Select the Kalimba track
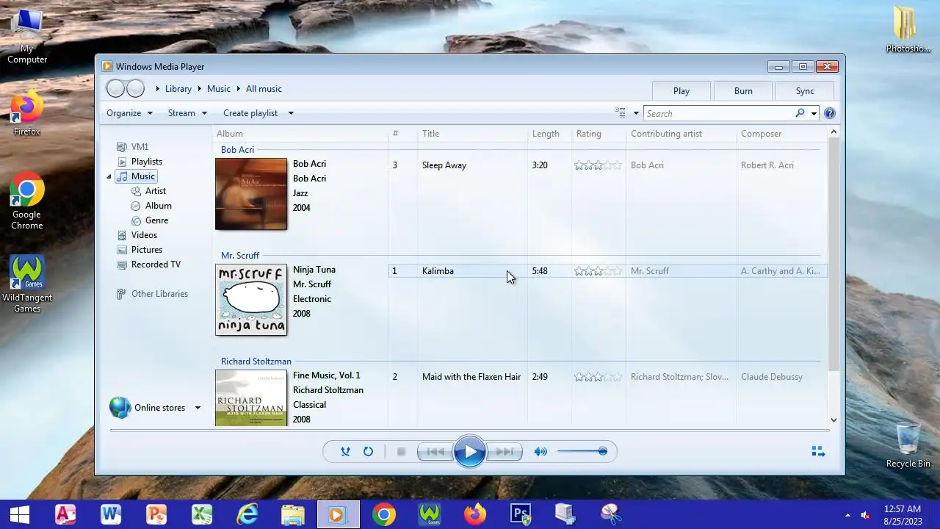Viewport: 940px width, 529px height. [x=438, y=271]
